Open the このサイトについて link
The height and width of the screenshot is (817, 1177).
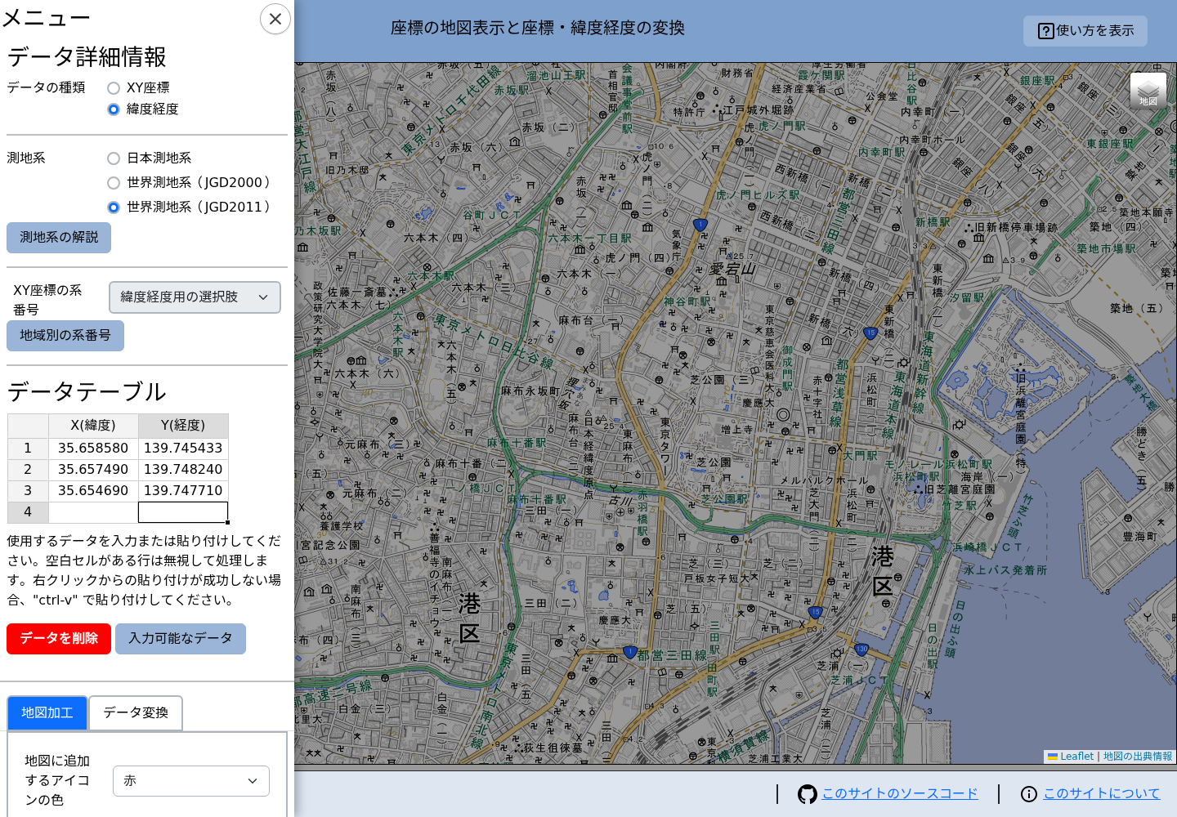[1102, 793]
